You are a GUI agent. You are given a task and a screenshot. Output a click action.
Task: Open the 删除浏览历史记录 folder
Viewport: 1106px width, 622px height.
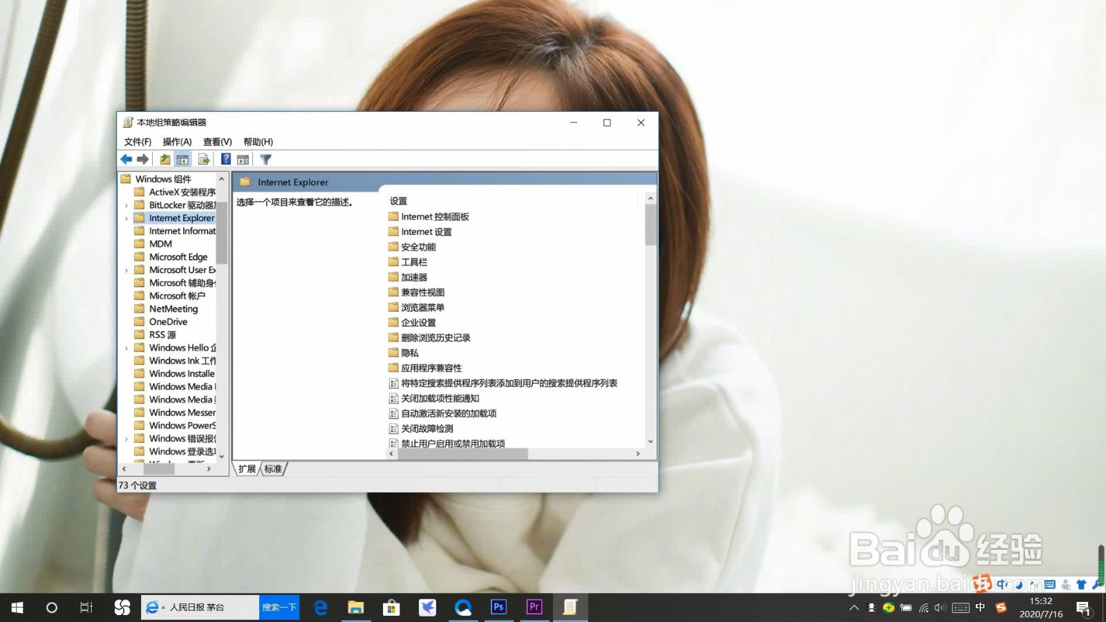(429, 339)
